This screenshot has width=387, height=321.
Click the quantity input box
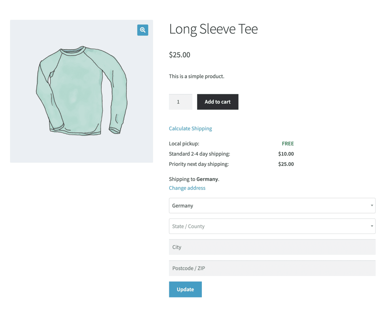pos(180,102)
